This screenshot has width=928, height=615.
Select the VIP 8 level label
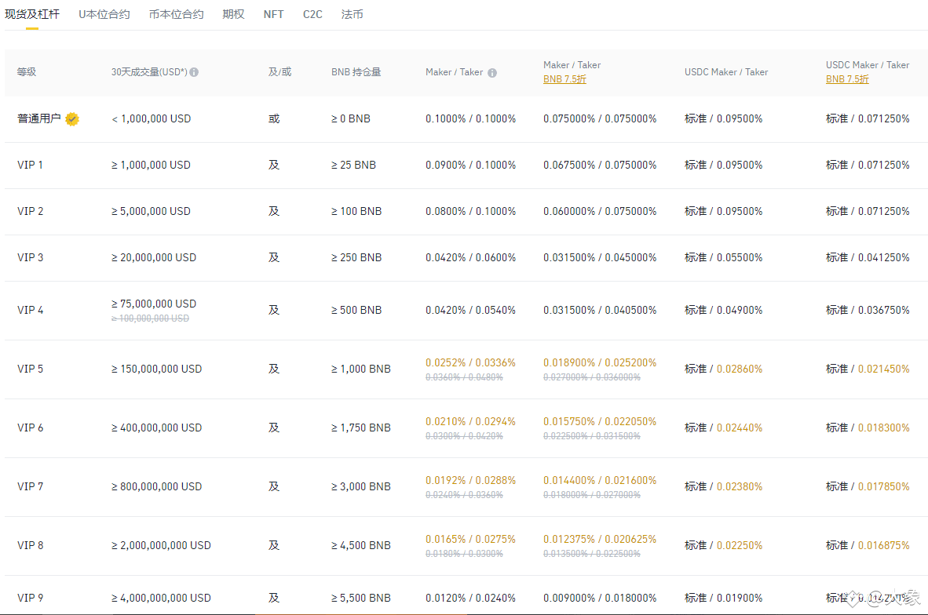[x=30, y=545]
